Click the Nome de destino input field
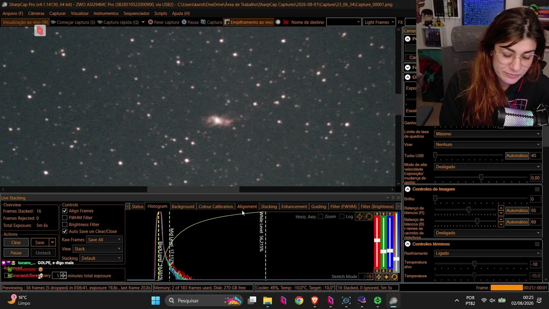This screenshot has height=309, width=549. 344,22
